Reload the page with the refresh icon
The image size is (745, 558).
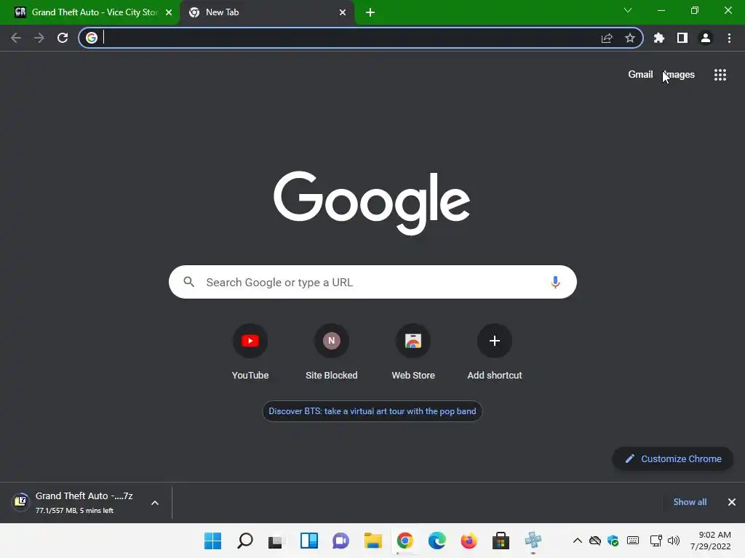pos(63,38)
